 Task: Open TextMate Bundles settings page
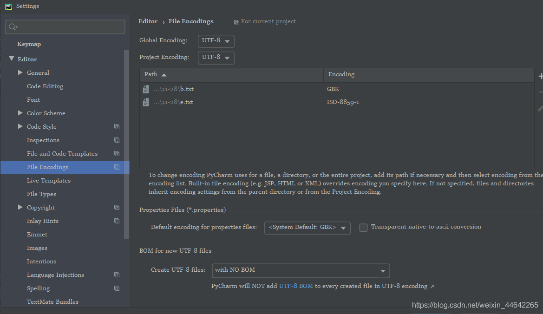coord(52,302)
